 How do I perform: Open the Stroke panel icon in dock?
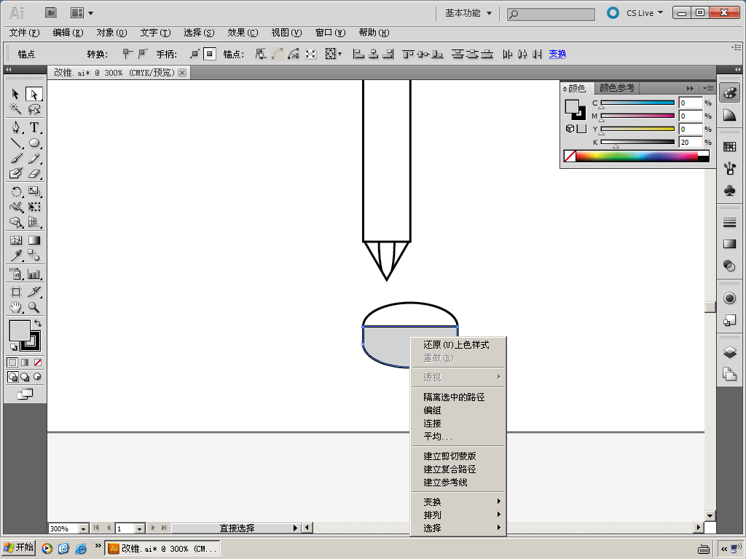tap(729, 222)
